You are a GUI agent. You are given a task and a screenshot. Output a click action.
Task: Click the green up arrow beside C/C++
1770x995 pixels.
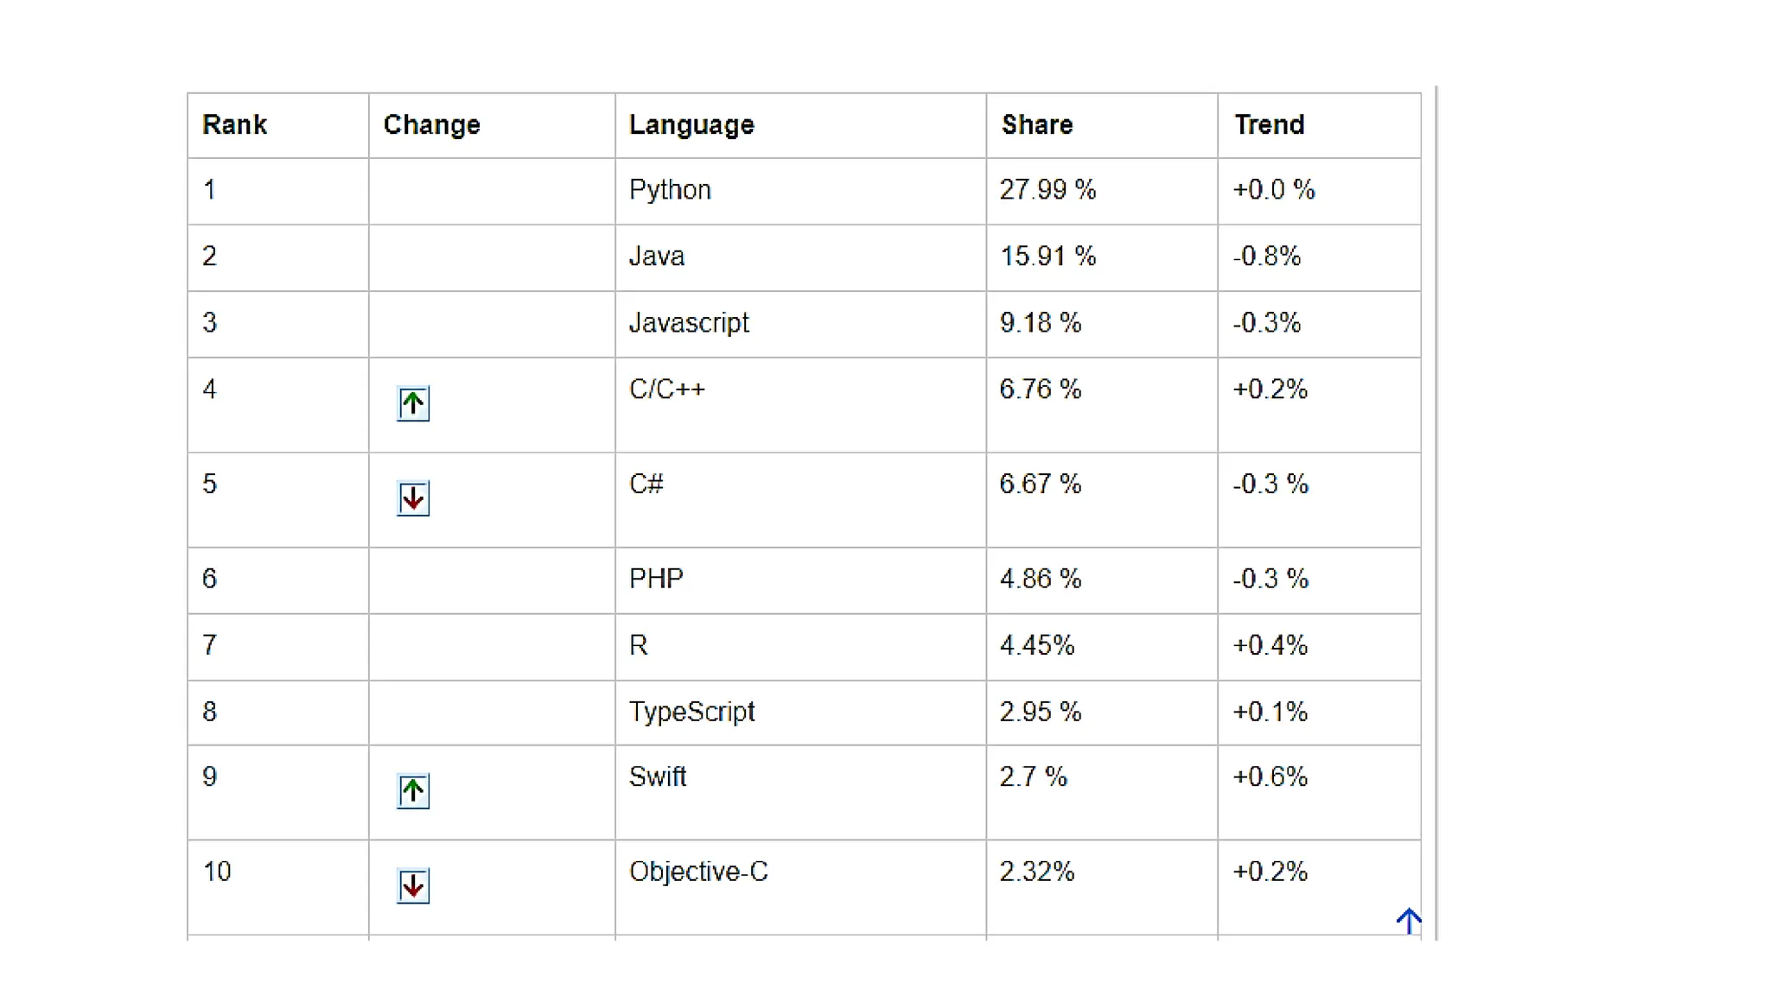click(413, 403)
